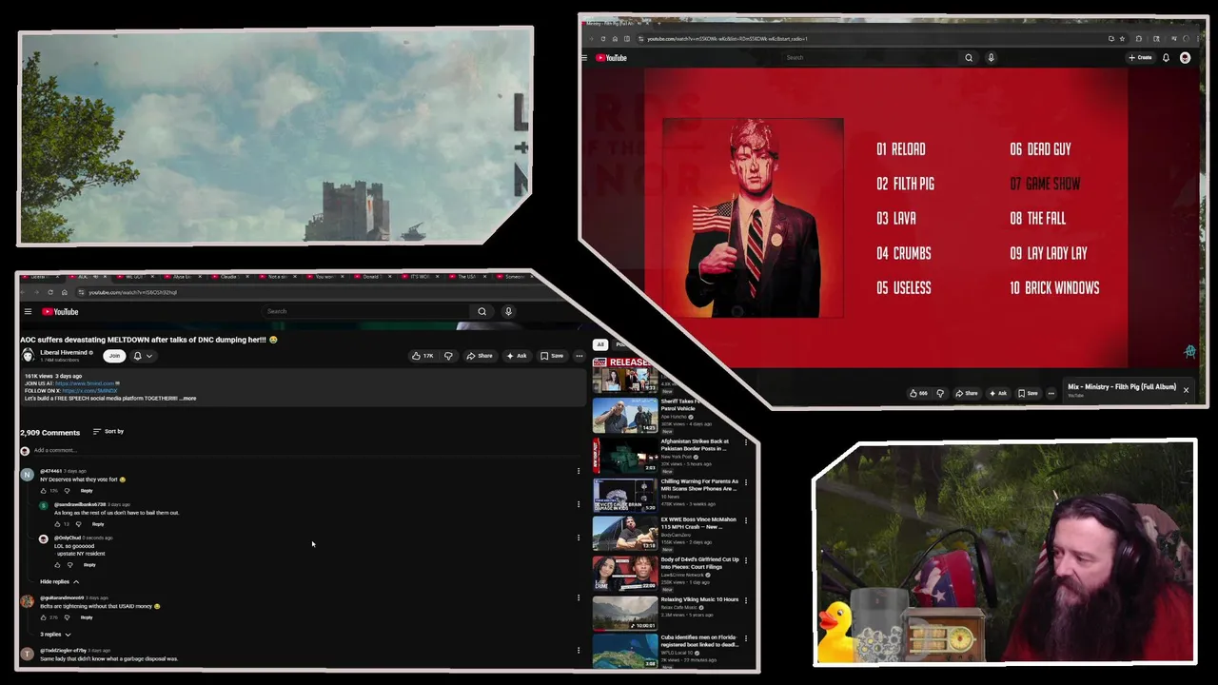Switch to the 'The USA' browser tab
1218x685 pixels.
(466, 277)
